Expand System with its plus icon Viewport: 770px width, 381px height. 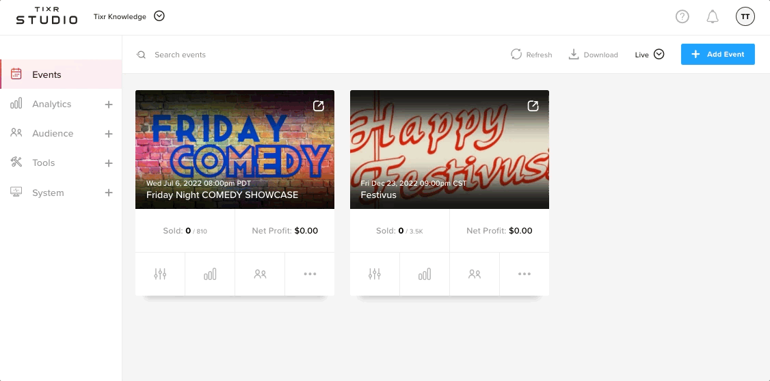[x=109, y=193]
